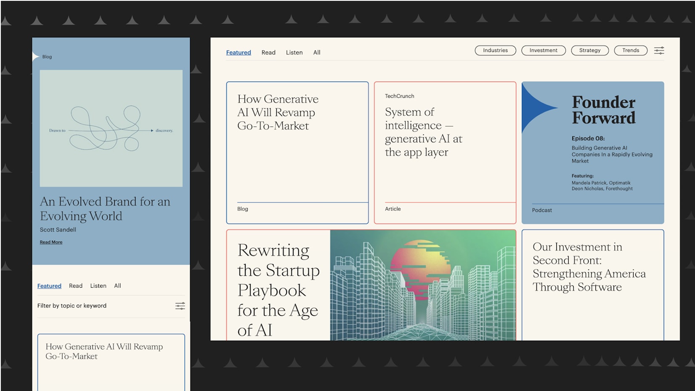Click the Read More link
Viewport: 695px width, 391px height.
point(51,242)
